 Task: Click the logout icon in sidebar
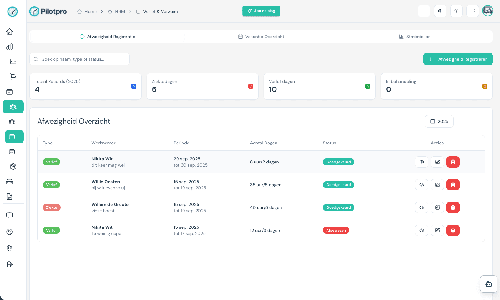pyautogui.click(x=9, y=264)
